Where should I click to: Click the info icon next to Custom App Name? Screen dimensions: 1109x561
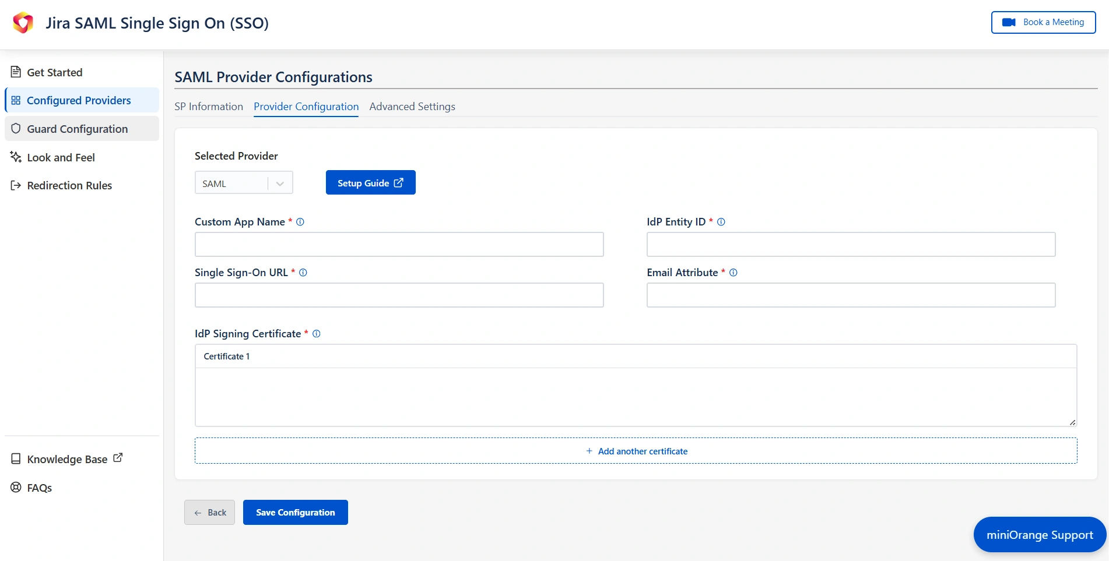click(x=300, y=222)
